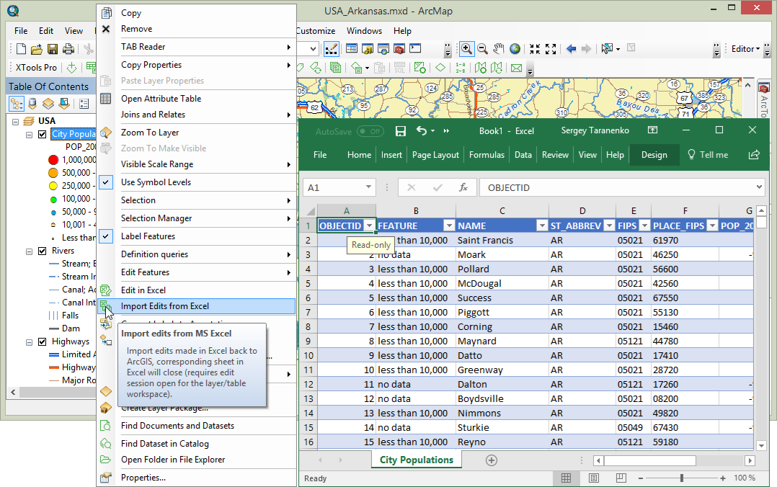Toggle Highways layer visibility checkbox
The width and height of the screenshot is (777, 487).
(43, 342)
